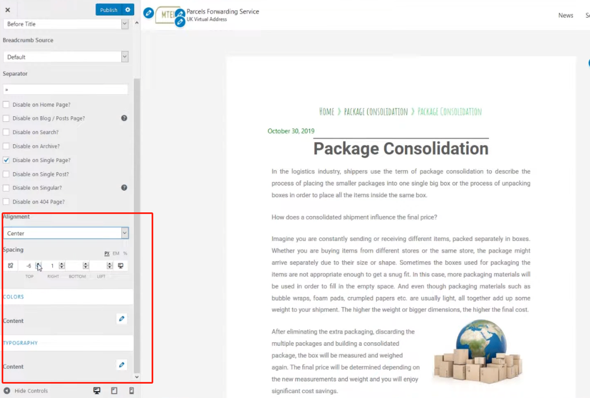Click the responsive device icon in Spacing row
Image resolution: width=590 pixels, height=398 pixels.
(121, 266)
